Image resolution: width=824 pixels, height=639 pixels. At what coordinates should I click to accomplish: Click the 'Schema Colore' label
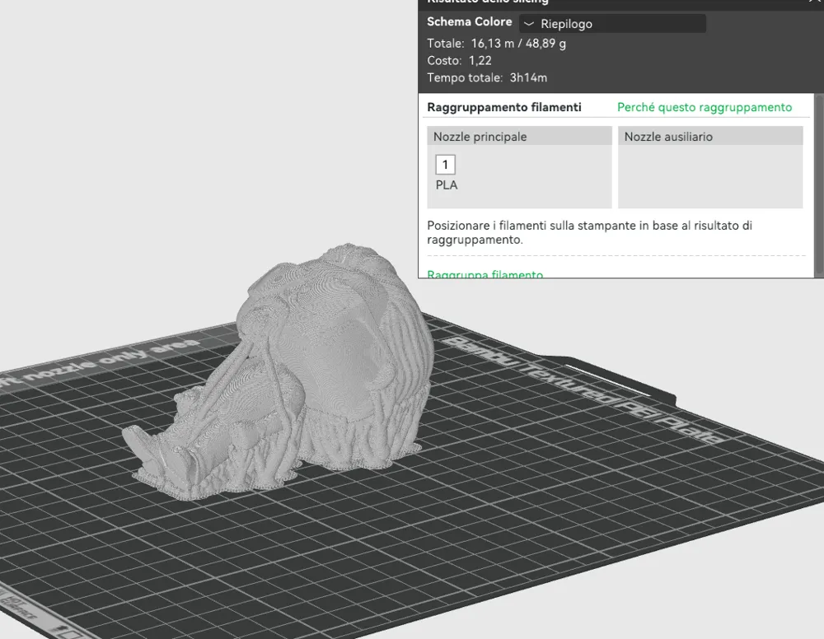pos(470,21)
